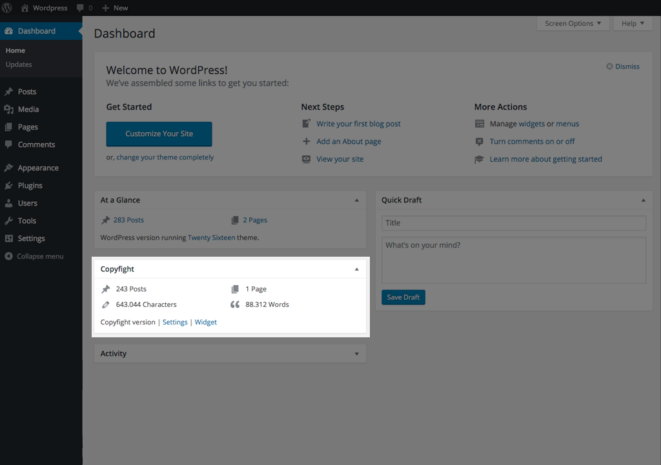Click the Appearance brush icon
Image resolution: width=661 pixels, height=465 pixels.
[8, 168]
